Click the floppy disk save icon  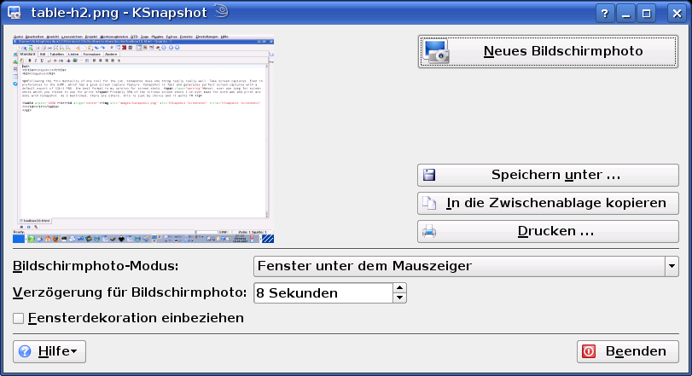coord(430,175)
